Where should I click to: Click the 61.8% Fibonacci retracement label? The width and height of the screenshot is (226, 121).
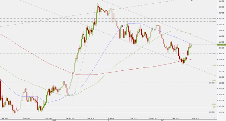[214, 65]
